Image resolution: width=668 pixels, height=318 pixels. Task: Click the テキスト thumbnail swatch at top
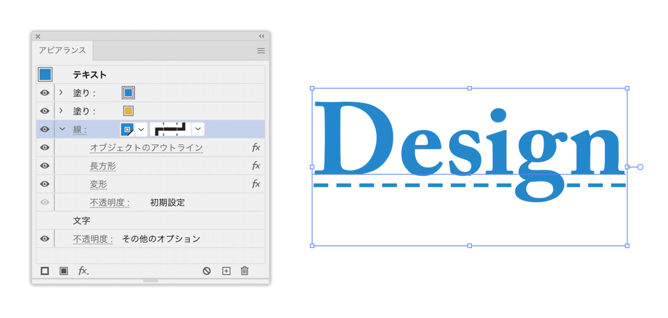coord(45,74)
